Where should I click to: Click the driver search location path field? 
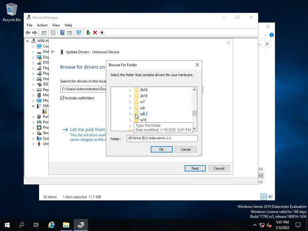(83, 89)
